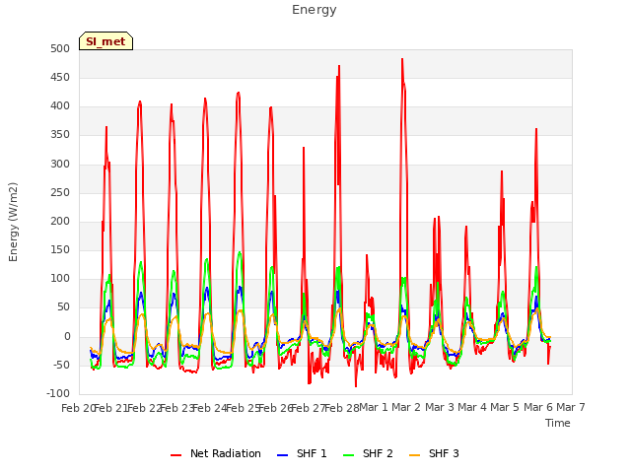Click the Mar 6 x-axis date label
This screenshot has width=631, height=473.
click(x=538, y=408)
